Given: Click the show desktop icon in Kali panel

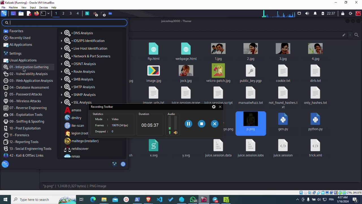Looking at the screenshot, I should [13, 13].
